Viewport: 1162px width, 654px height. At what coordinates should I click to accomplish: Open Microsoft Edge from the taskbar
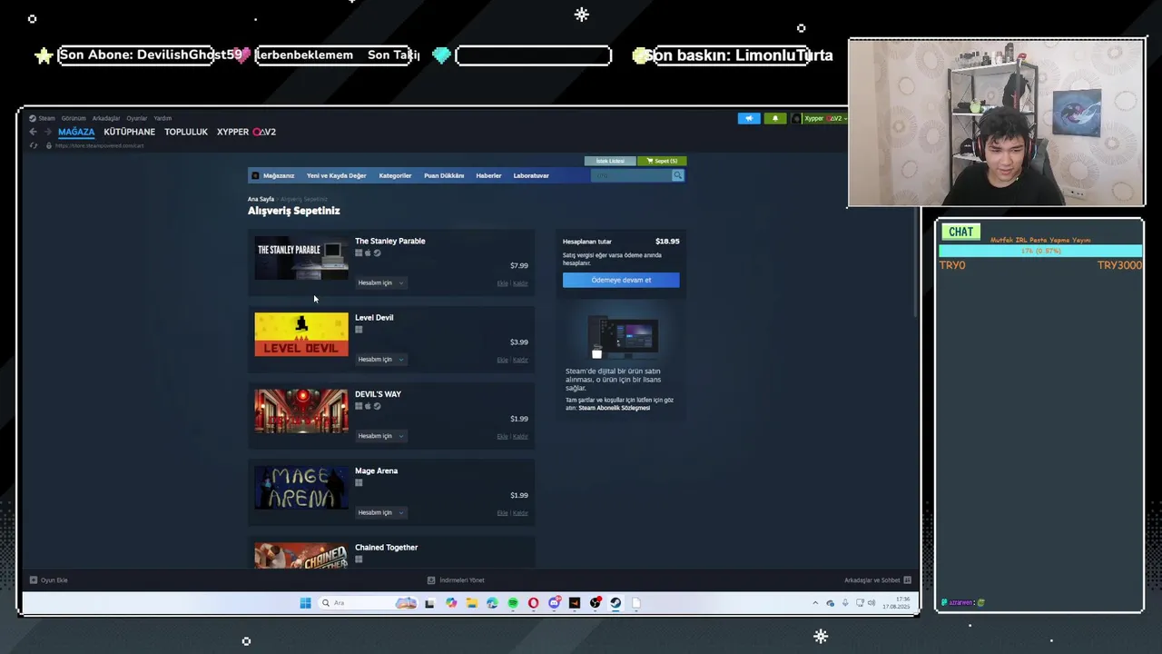[492, 602]
